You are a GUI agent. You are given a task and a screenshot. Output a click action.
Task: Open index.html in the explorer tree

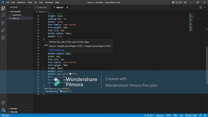tap(20, 15)
